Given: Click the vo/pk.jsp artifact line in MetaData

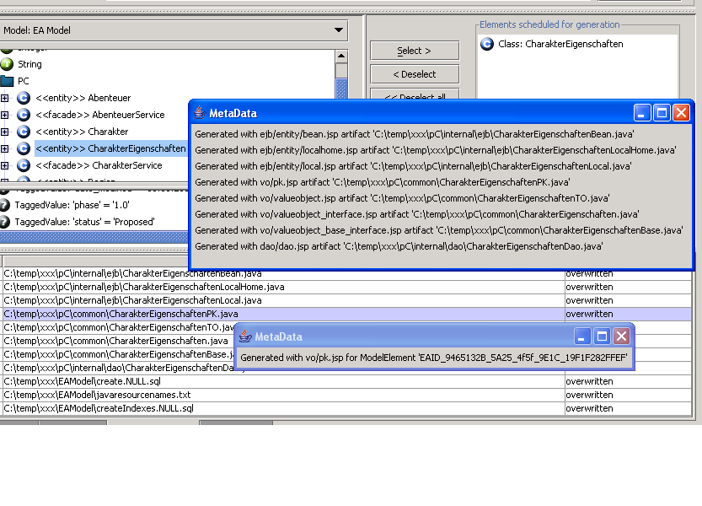Looking at the screenshot, I should pos(383,182).
